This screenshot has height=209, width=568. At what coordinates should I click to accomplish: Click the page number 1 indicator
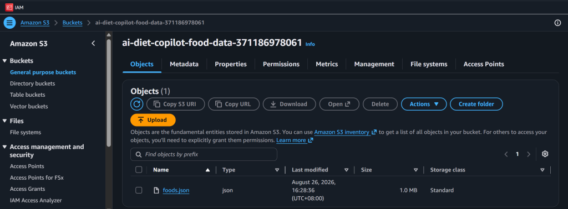518,154
